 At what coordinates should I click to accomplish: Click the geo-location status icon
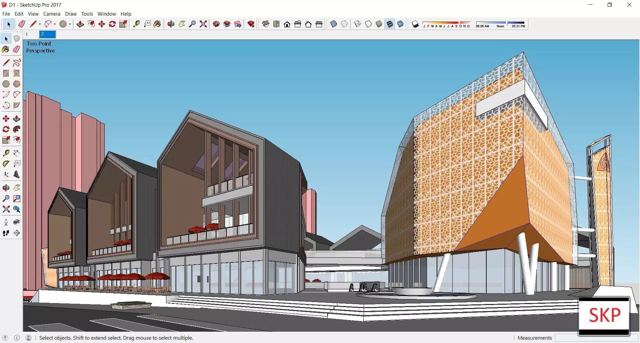coord(5,338)
